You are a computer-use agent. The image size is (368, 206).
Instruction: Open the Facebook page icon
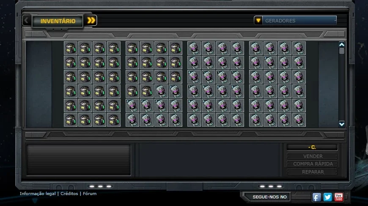click(316, 197)
